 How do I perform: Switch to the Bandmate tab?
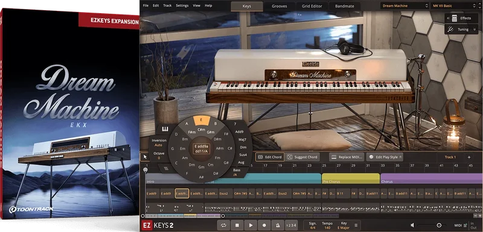(345, 6)
